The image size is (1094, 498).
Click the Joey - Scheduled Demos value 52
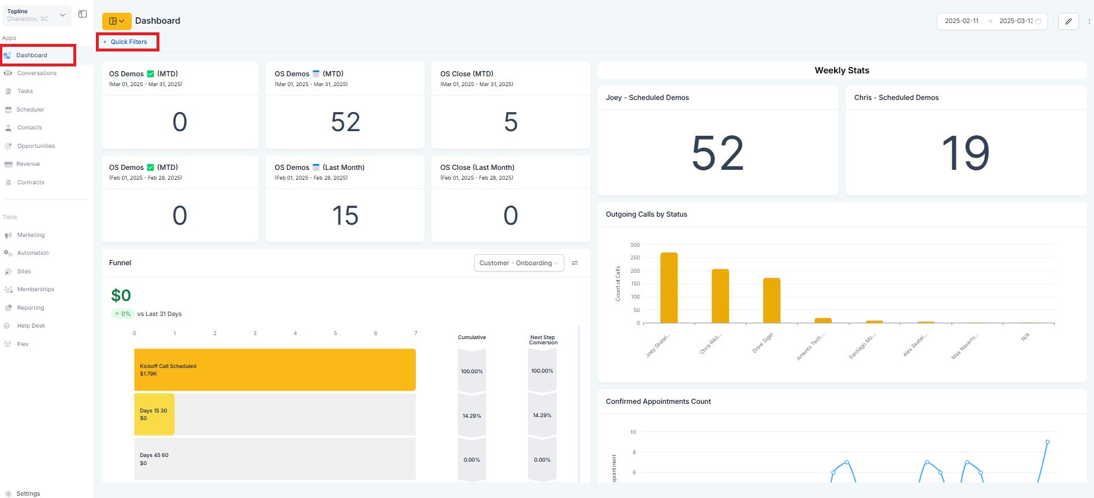click(717, 153)
